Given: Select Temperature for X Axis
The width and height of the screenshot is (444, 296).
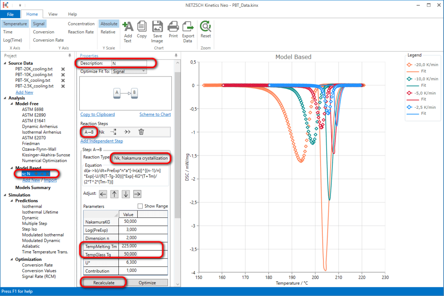Looking at the screenshot, I should point(15,24).
